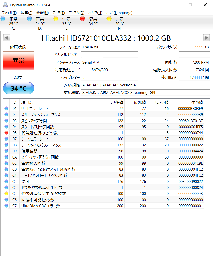The image size is (213, 256).
Task: Click the ファームウェア field JP4OA39C
Action: click(x=110, y=47)
